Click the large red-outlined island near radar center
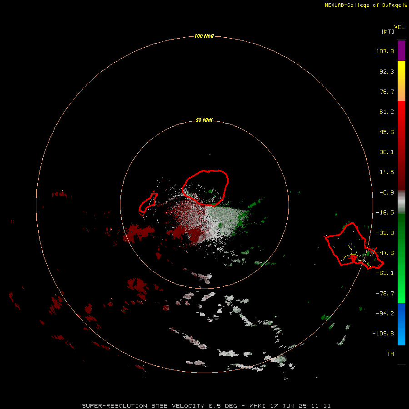The height and width of the screenshot is (409, 409). tap(205, 188)
